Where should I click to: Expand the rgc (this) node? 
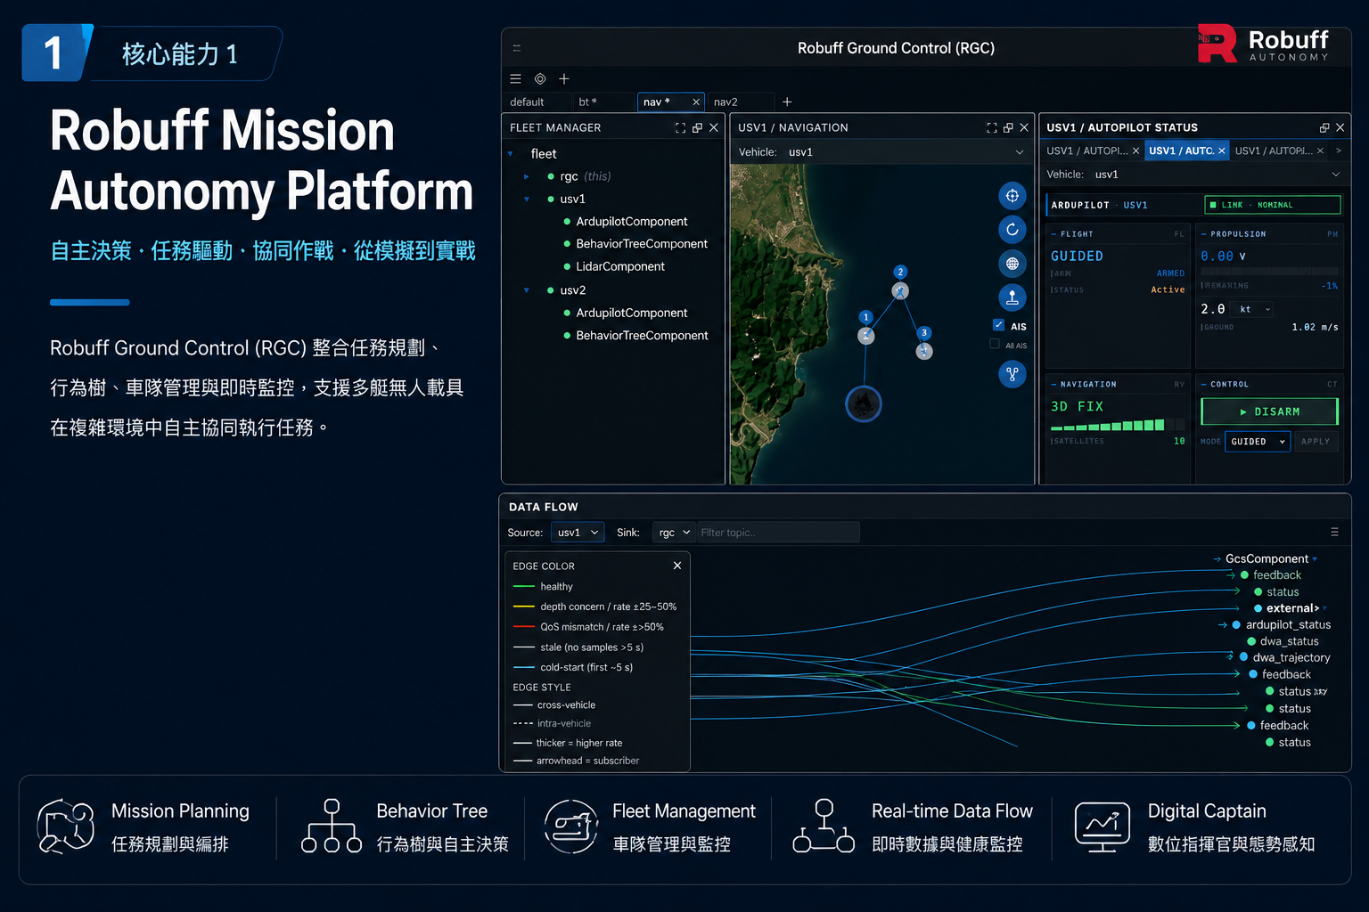coord(527,176)
